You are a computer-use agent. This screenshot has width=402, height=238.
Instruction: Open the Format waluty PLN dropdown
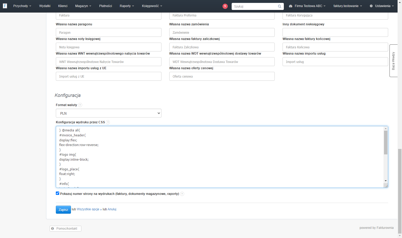pos(109,113)
